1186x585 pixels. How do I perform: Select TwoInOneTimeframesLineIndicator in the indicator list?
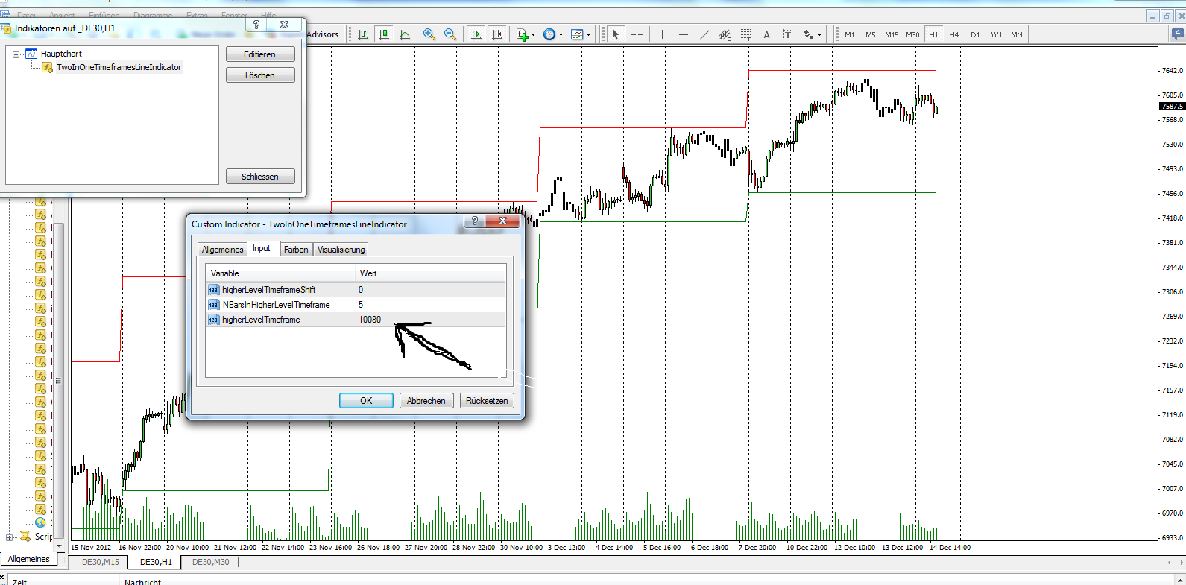click(x=119, y=67)
